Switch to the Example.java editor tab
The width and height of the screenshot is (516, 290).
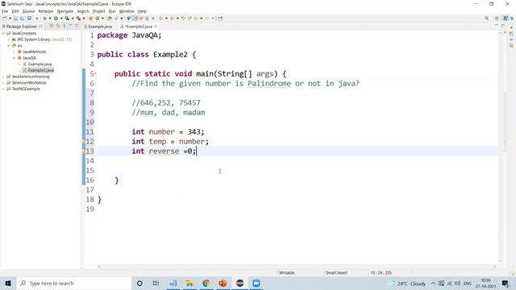click(x=98, y=27)
